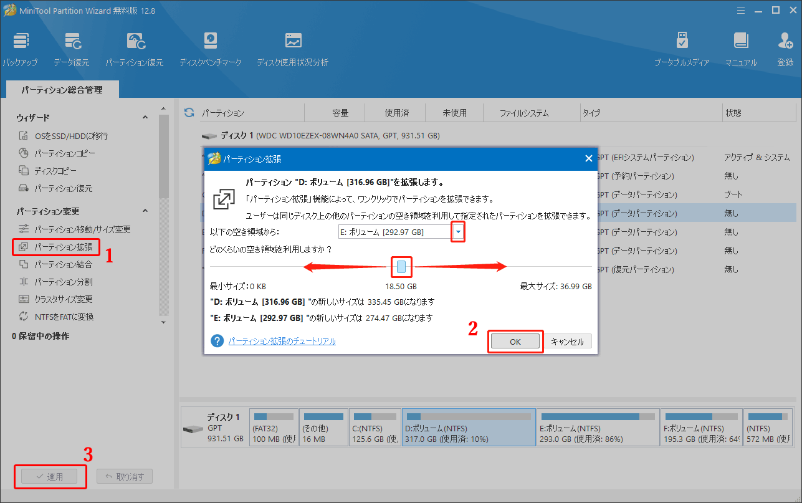802x503 pixels.
Task: Sort by the 未使用 column header
Action: coord(455,113)
